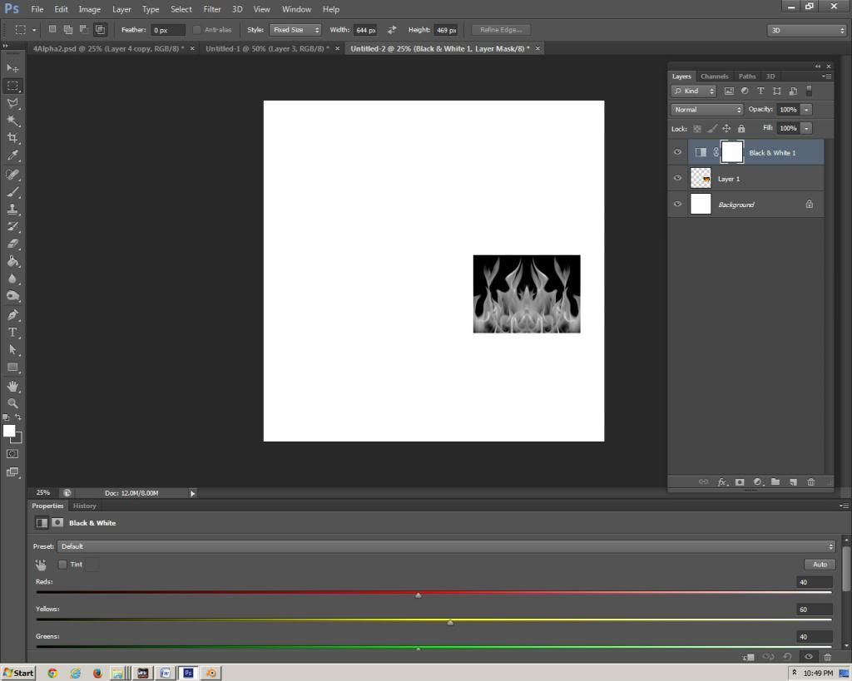This screenshot has width=852, height=681.
Task: Open the Filter menu
Action: tap(212, 9)
